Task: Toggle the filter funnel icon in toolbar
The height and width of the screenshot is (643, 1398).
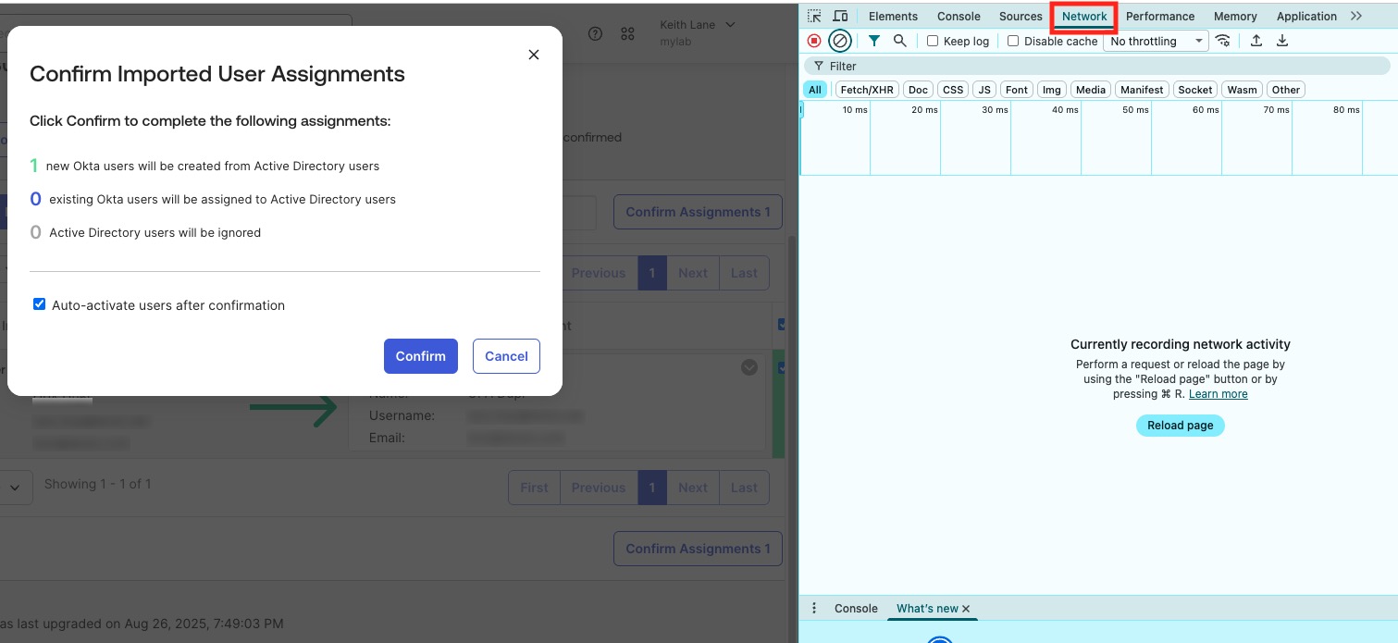Action: [x=874, y=41]
